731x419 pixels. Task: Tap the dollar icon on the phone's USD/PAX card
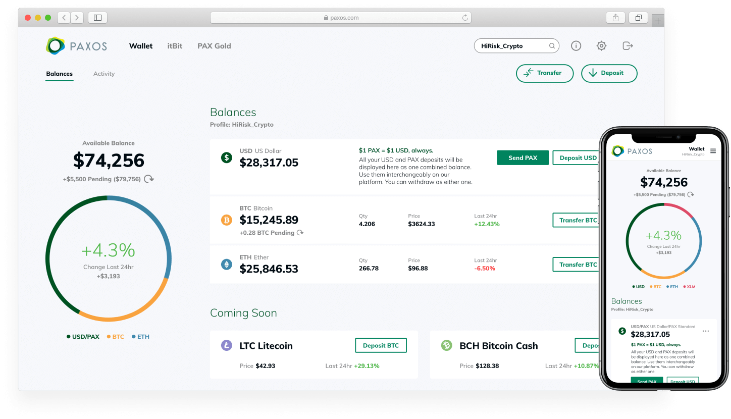tap(622, 331)
